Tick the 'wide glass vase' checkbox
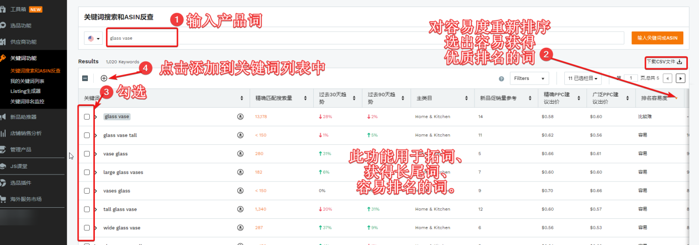The width and height of the screenshot is (699, 245). (87, 228)
